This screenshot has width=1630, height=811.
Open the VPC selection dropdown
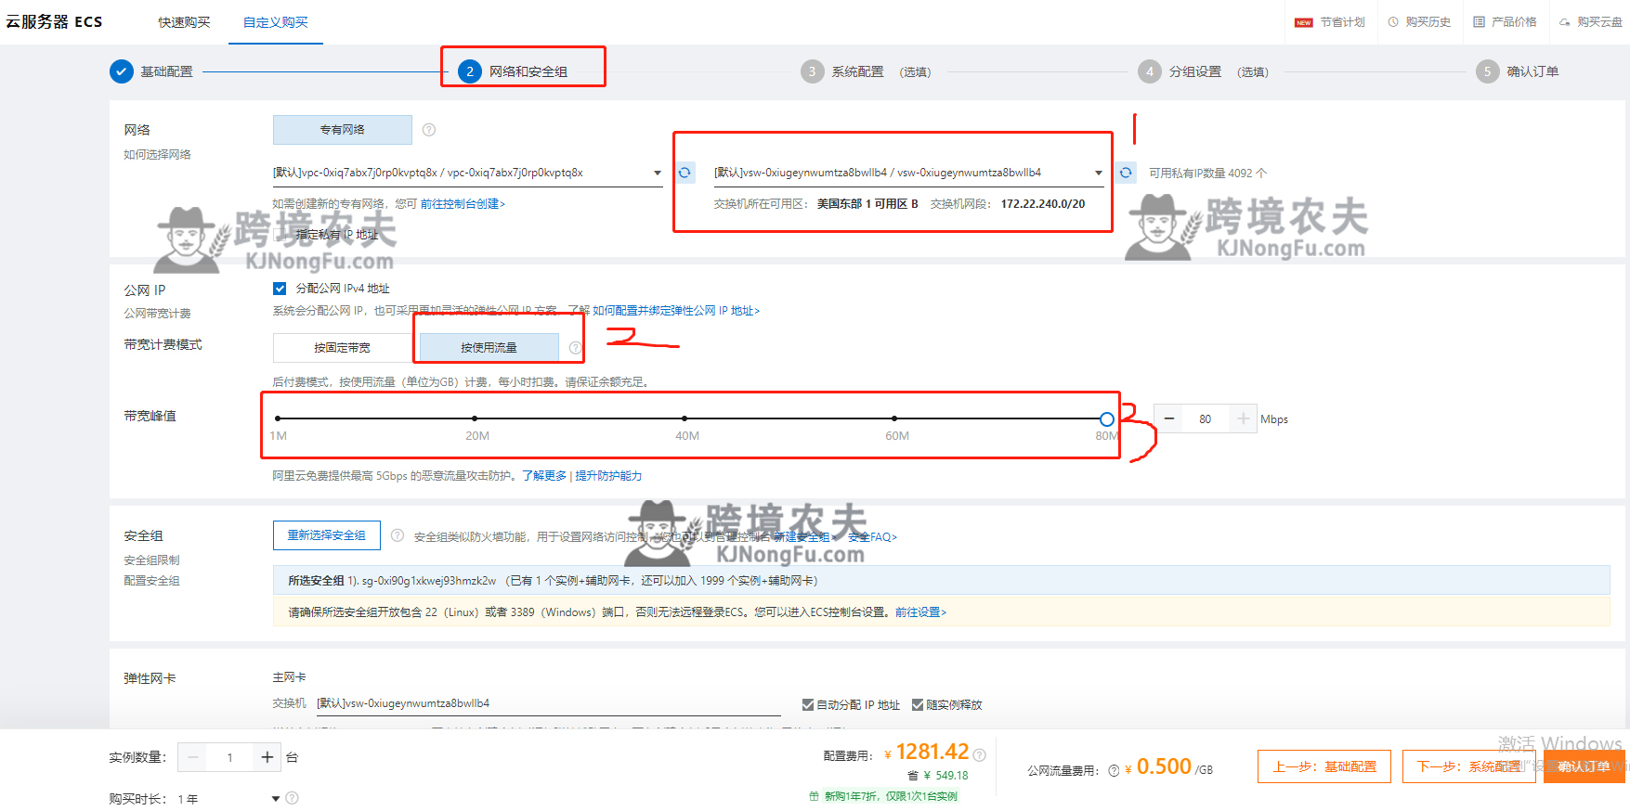[467, 173]
